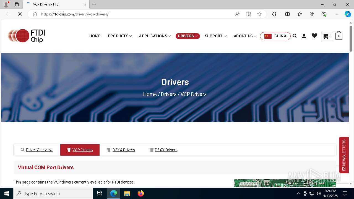View site information lock icon
354x199 pixels.
[x=35, y=14]
